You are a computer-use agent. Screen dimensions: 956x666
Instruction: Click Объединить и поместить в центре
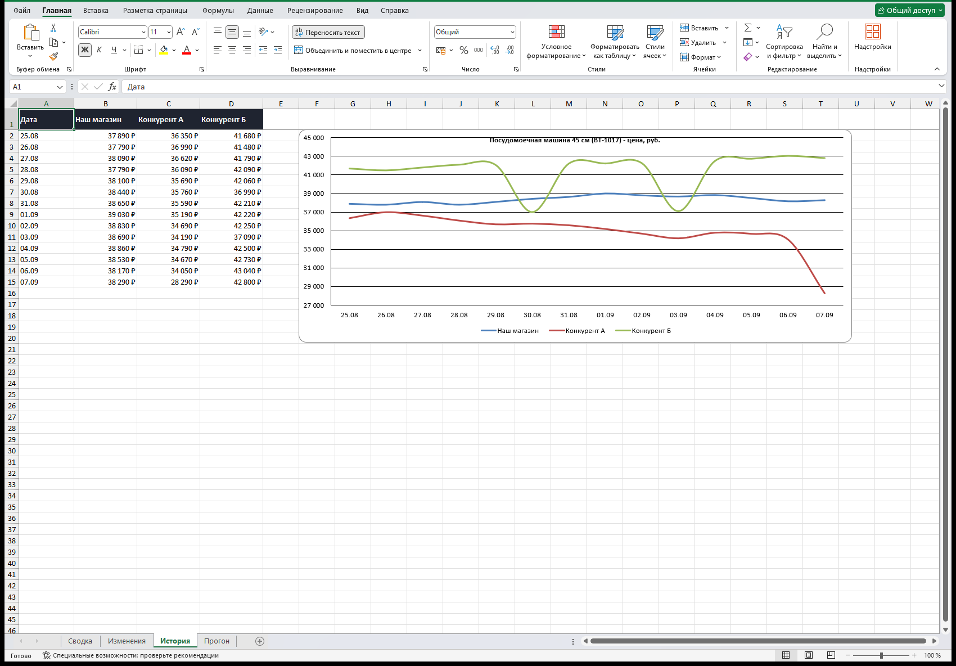[353, 50]
